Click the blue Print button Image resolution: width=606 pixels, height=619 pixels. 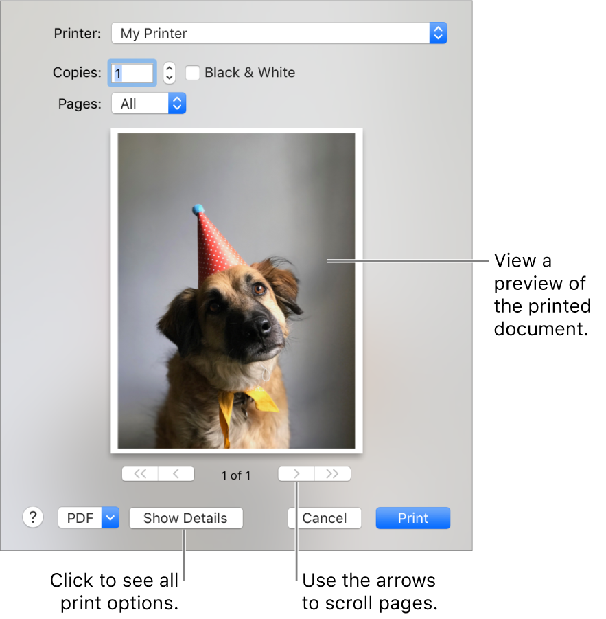click(x=412, y=518)
